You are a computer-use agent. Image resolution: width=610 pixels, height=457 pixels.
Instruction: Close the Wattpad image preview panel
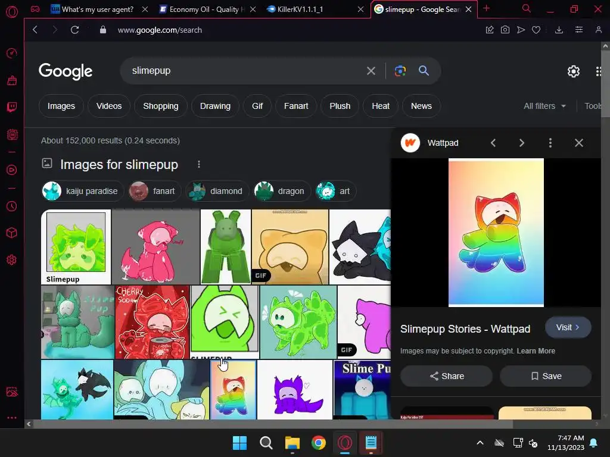pyautogui.click(x=579, y=143)
